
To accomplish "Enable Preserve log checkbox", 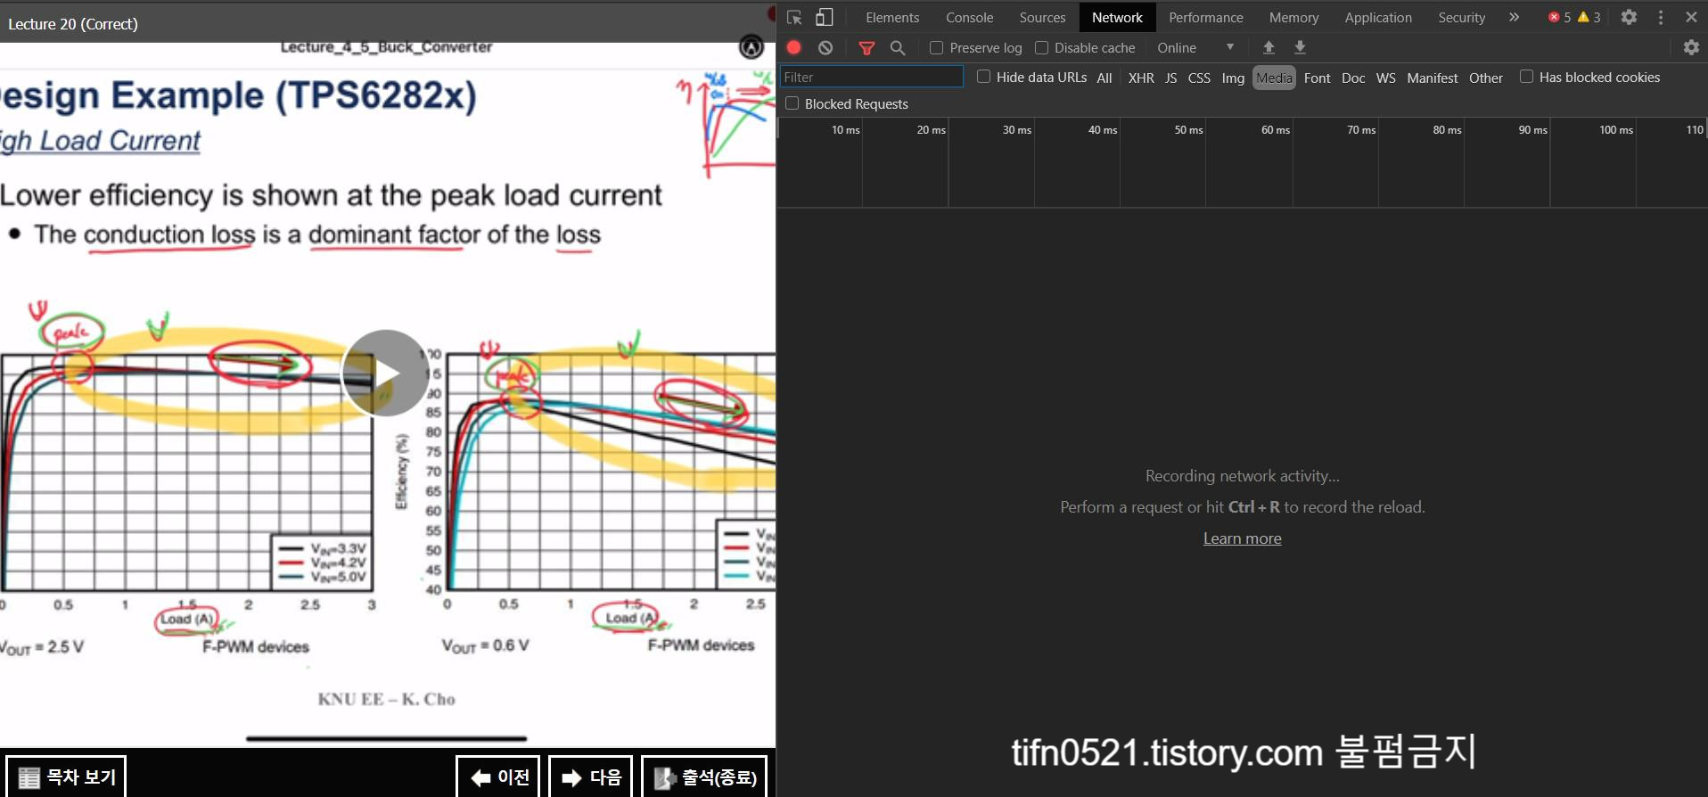I will point(936,47).
